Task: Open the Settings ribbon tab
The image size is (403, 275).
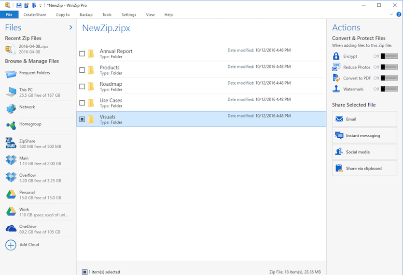Action: [x=129, y=14]
